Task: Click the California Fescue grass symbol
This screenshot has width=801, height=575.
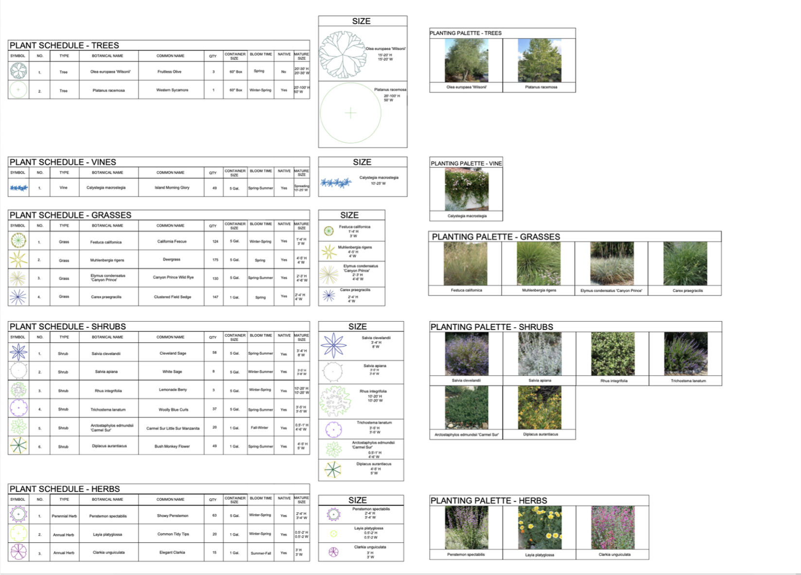Action: tap(18, 241)
